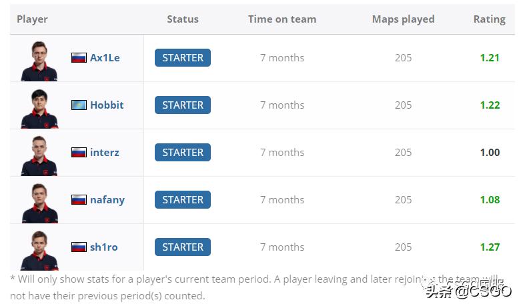Sort by Maps played column header
This screenshot has height=308, width=521.
click(403, 19)
